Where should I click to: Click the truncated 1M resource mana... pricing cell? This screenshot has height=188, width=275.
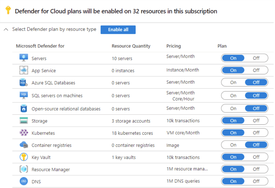[x=187, y=169]
